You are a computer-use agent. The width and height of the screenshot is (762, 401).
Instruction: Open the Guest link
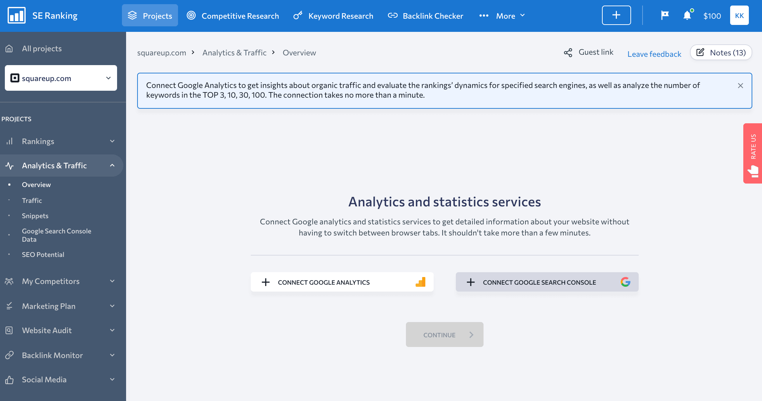pyautogui.click(x=596, y=52)
